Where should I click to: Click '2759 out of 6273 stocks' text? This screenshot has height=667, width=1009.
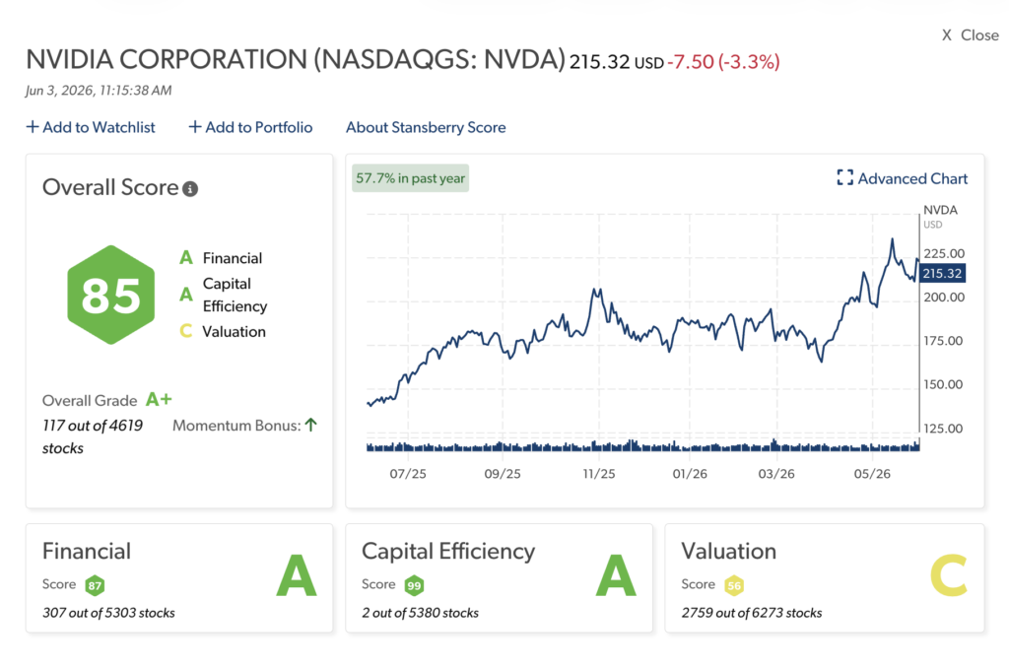click(752, 613)
